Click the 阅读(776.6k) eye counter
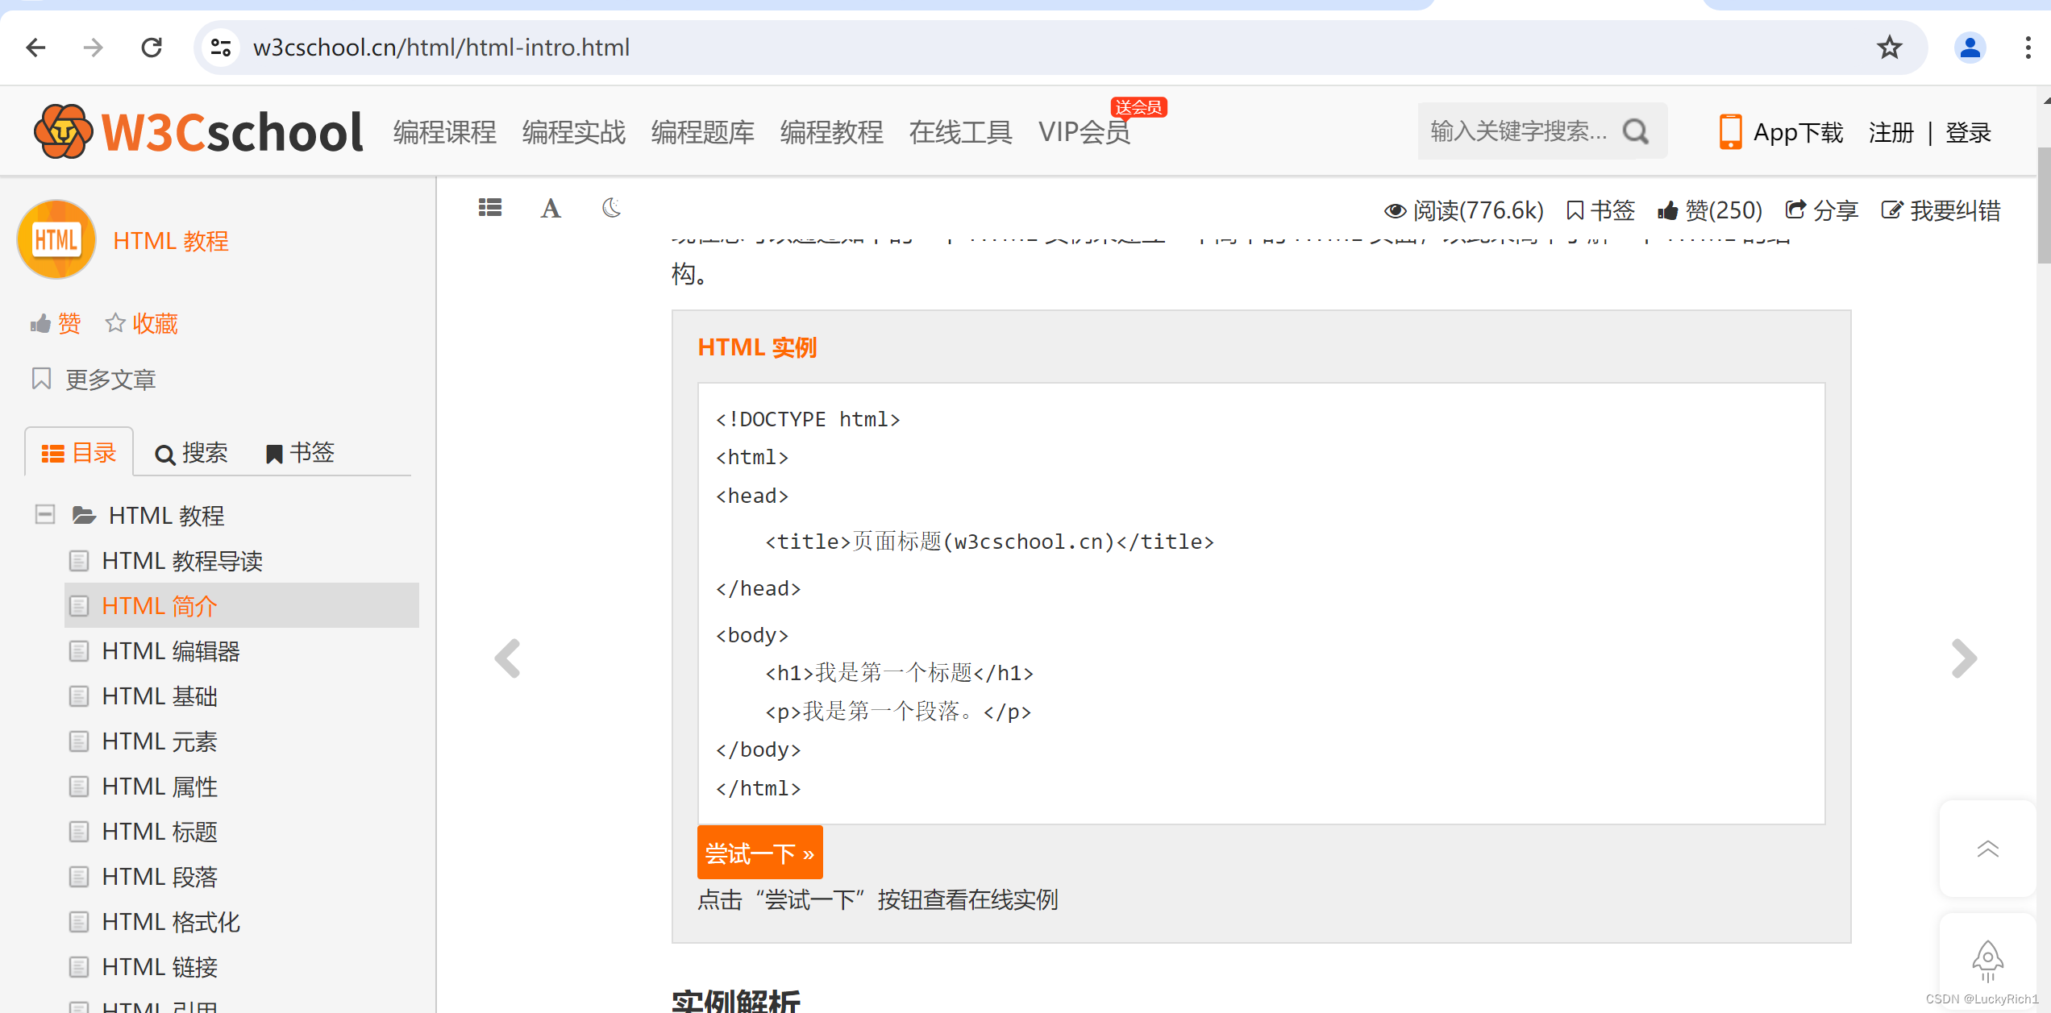The height and width of the screenshot is (1013, 2051). (1463, 210)
